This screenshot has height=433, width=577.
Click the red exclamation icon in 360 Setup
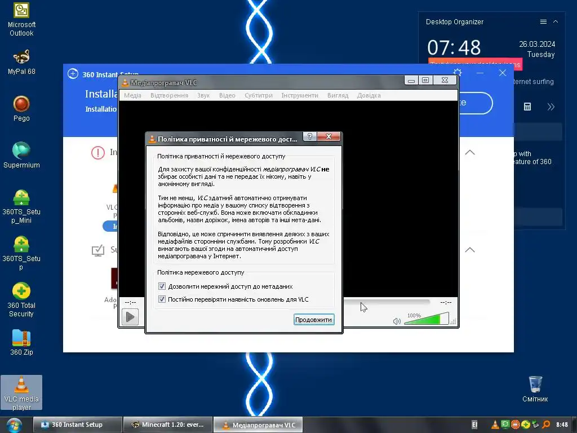point(98,152)
